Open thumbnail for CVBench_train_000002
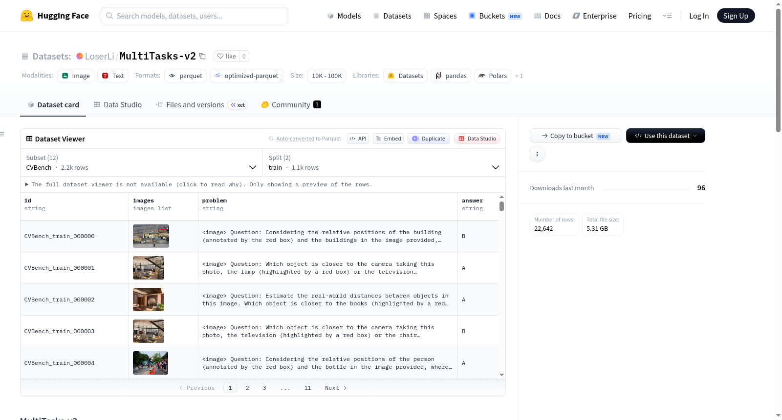 tap(149, 300)
